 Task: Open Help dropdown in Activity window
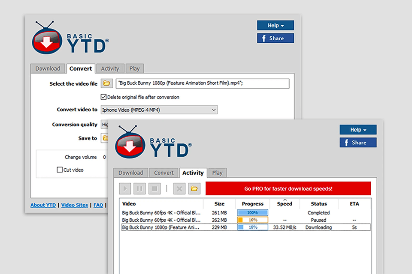coord(358,130)
